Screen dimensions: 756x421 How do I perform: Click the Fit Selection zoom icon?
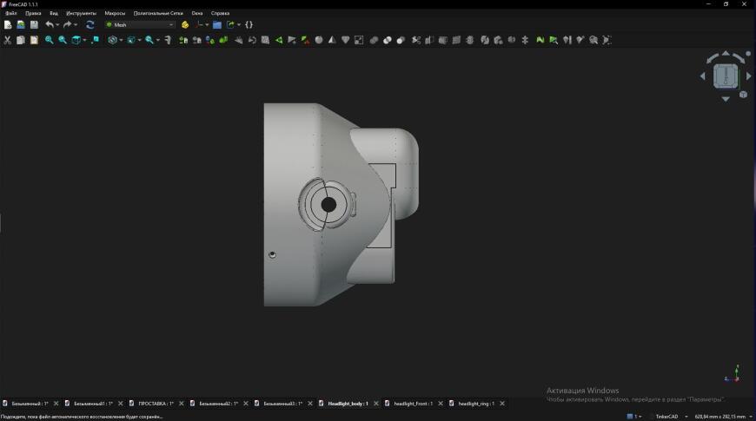point(63,40)
